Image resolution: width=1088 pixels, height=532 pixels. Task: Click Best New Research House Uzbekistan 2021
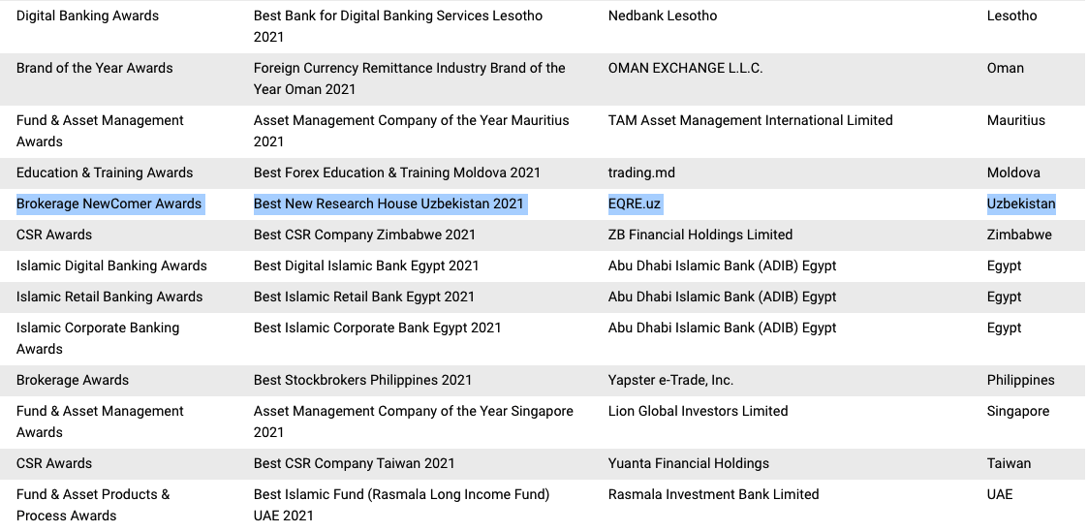[389, 203]
